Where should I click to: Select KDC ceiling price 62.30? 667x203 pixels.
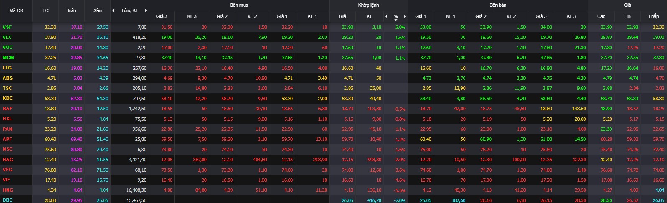tap(77, 99)
